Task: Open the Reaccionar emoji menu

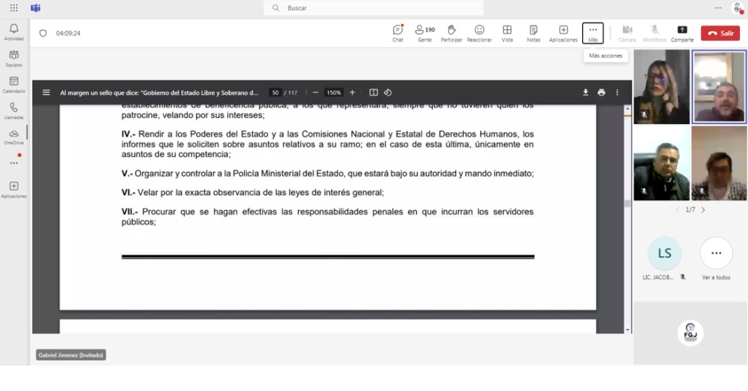Action: click(x=479, y=34)
